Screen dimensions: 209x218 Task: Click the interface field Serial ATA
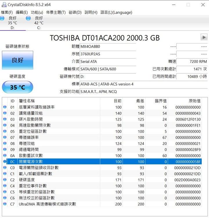coord(108,61)
